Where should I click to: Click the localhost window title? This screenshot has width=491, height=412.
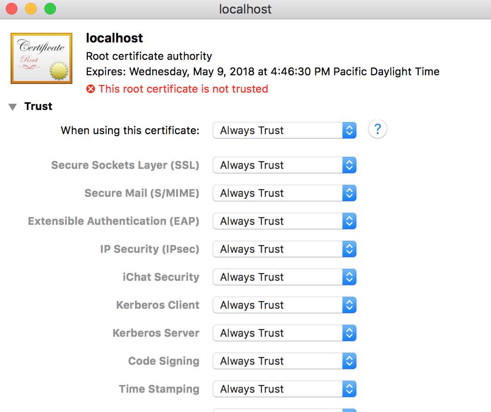tap(245, 9)
